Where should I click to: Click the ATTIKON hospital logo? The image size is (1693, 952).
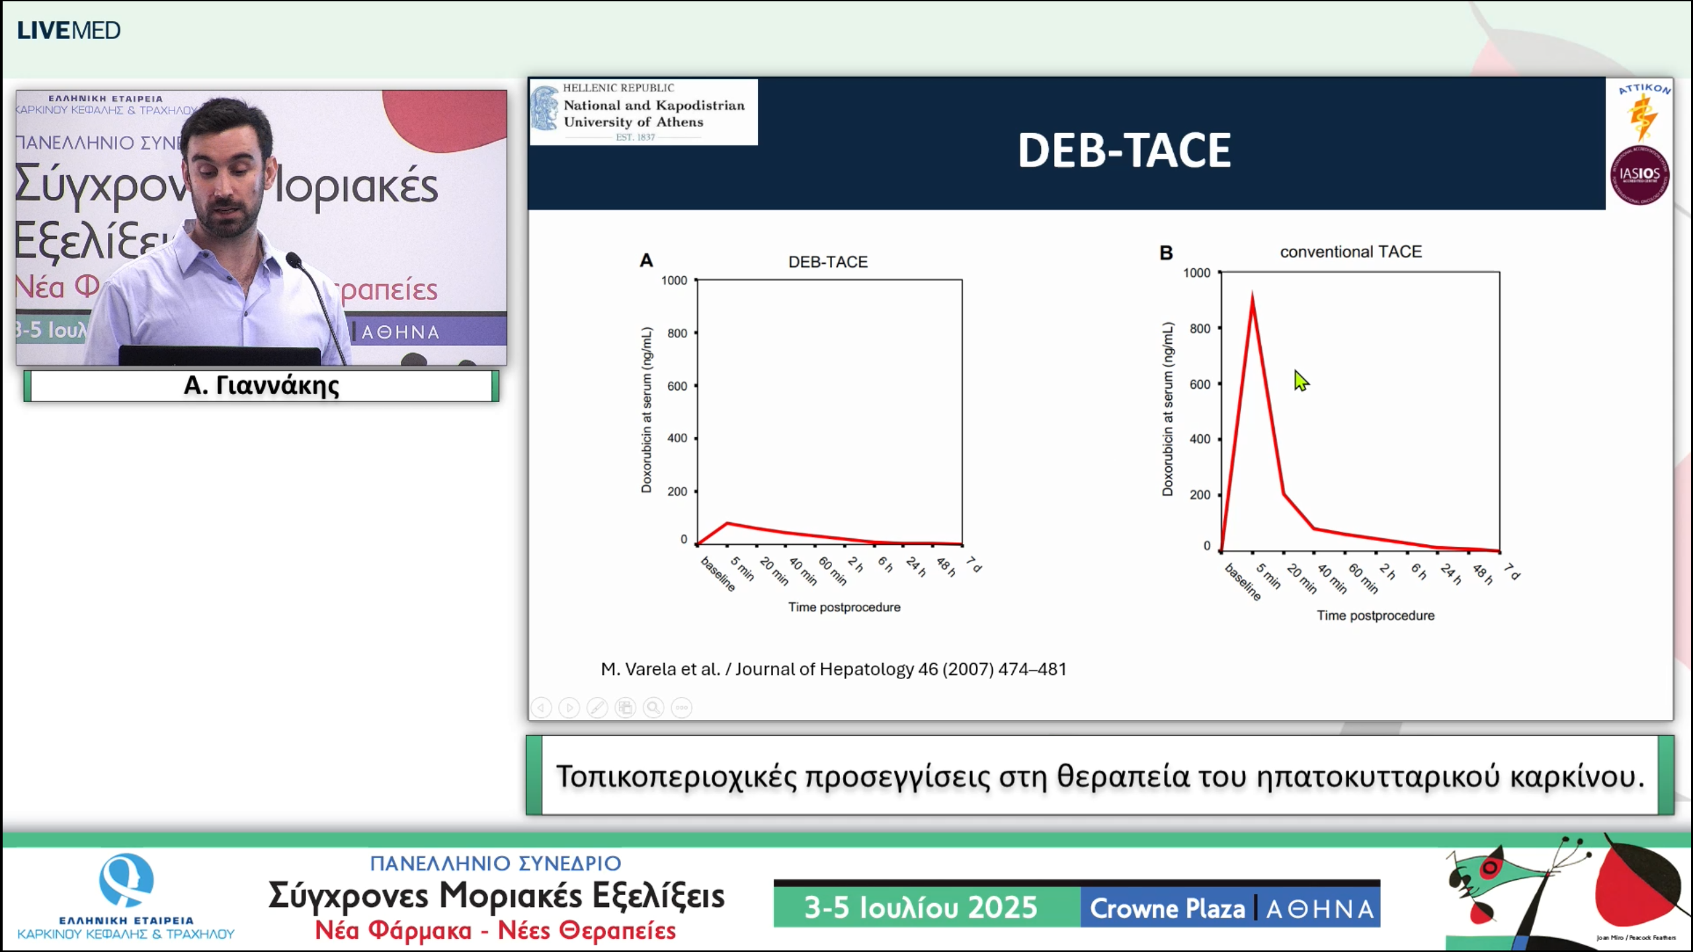pos(1644,112)
